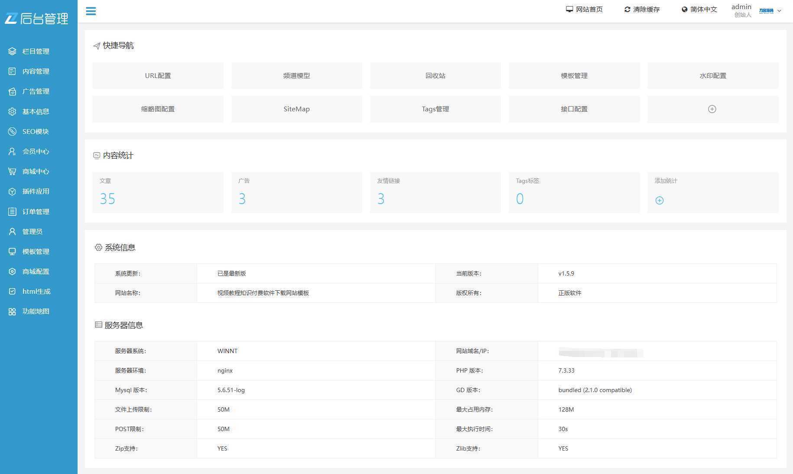Screen dimensions: 793x474
Task: Click the 会员中心 user icon
Action: tap(12, 151)
